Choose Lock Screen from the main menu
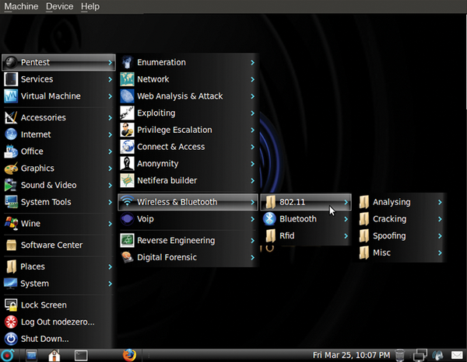 click(44, 305)
